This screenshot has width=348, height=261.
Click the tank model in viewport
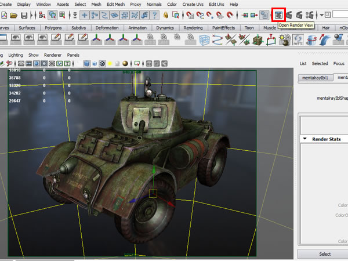point(133,160)
